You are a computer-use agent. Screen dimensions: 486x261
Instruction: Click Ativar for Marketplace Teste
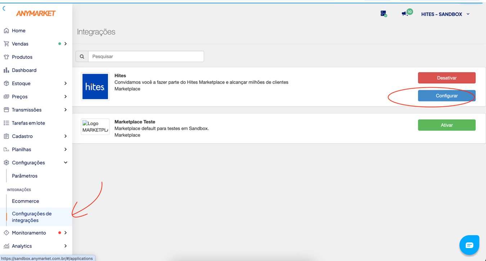pyautogui.click(x=446, y=125)
